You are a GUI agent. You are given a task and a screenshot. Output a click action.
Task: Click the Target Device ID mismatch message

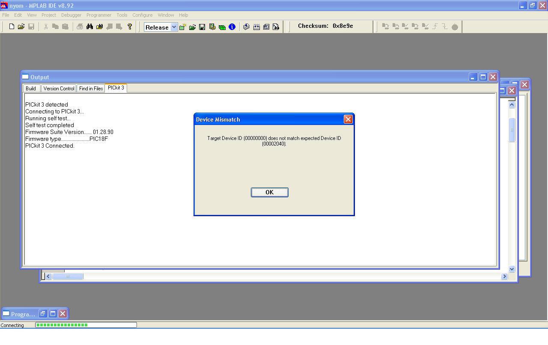coord(274,141)
